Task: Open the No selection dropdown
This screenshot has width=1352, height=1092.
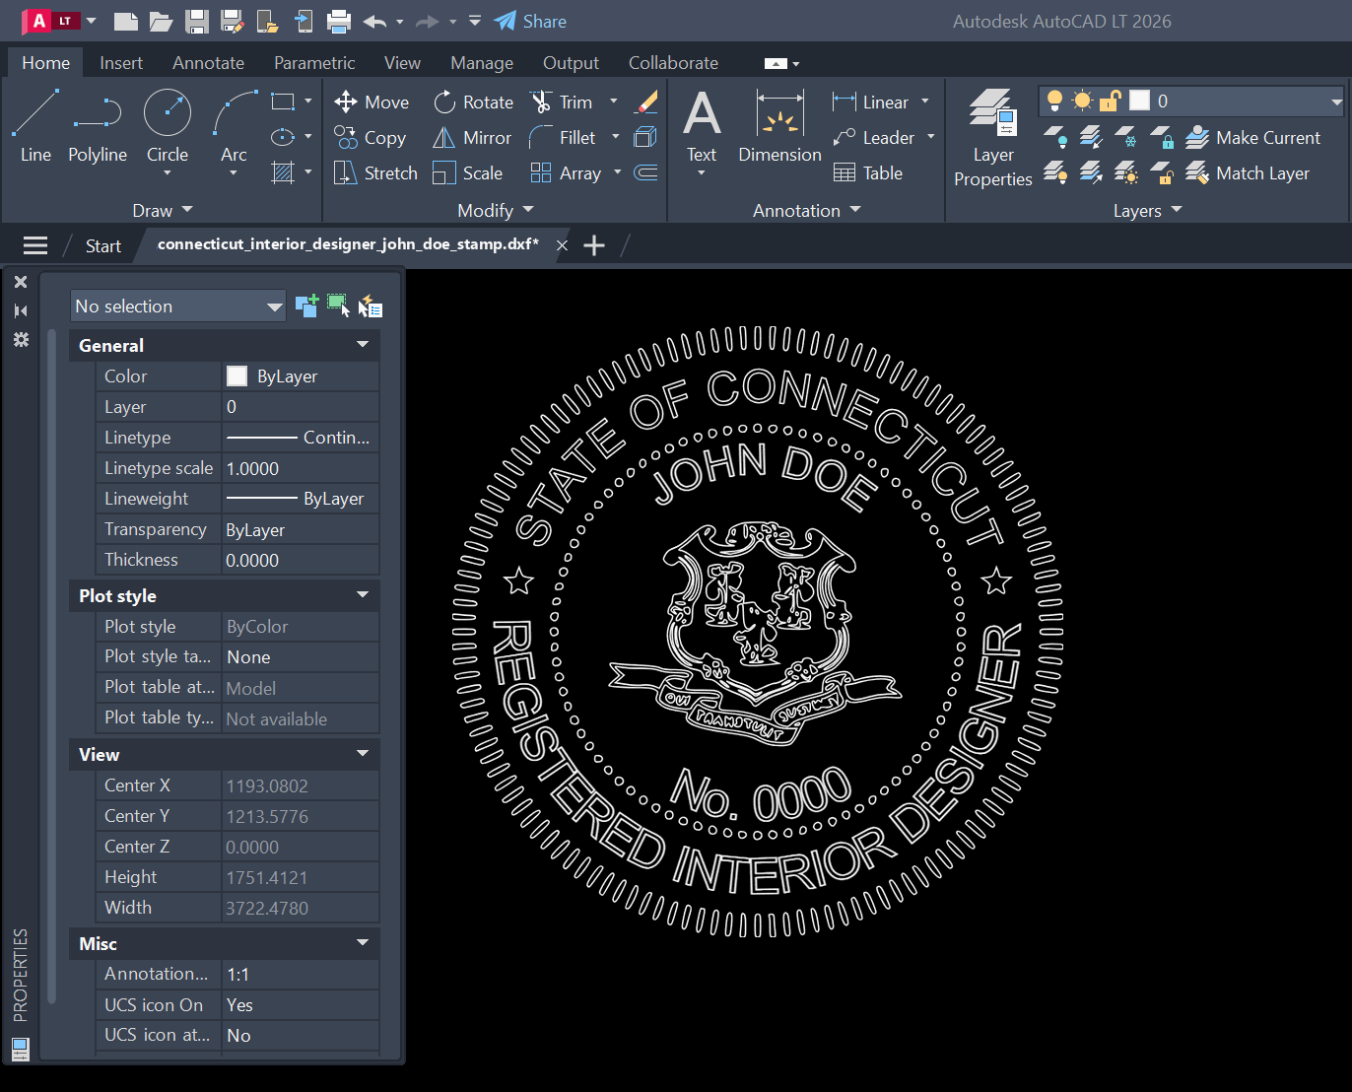Action: (x=177, y=306)
